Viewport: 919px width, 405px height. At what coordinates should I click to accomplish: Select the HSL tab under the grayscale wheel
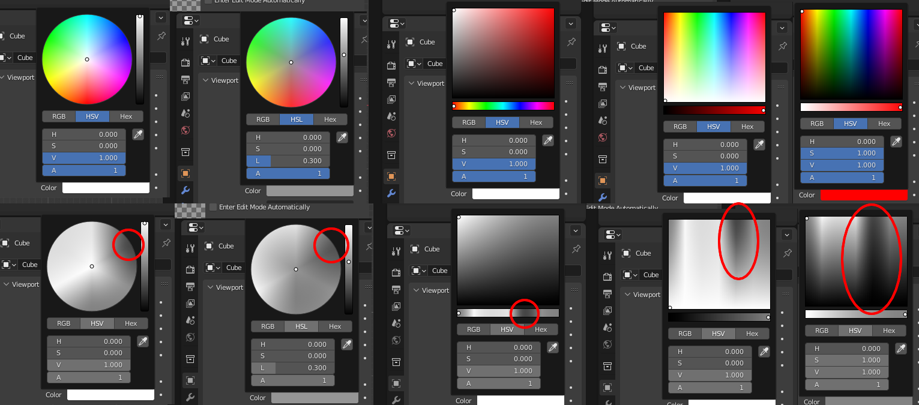(x=301, y=326)
